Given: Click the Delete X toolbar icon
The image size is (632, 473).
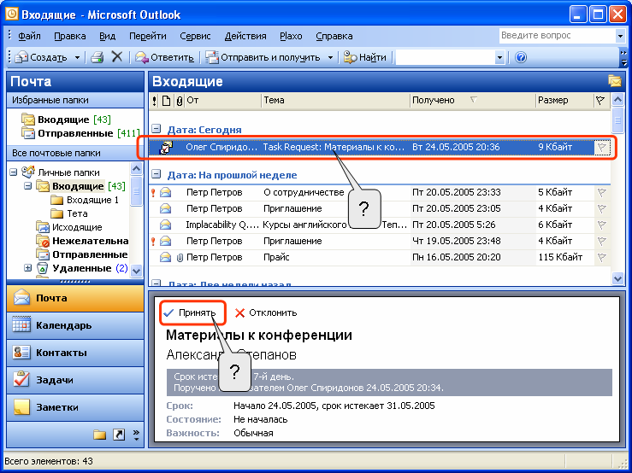Looking at the screenshot, I should [117, 56].
